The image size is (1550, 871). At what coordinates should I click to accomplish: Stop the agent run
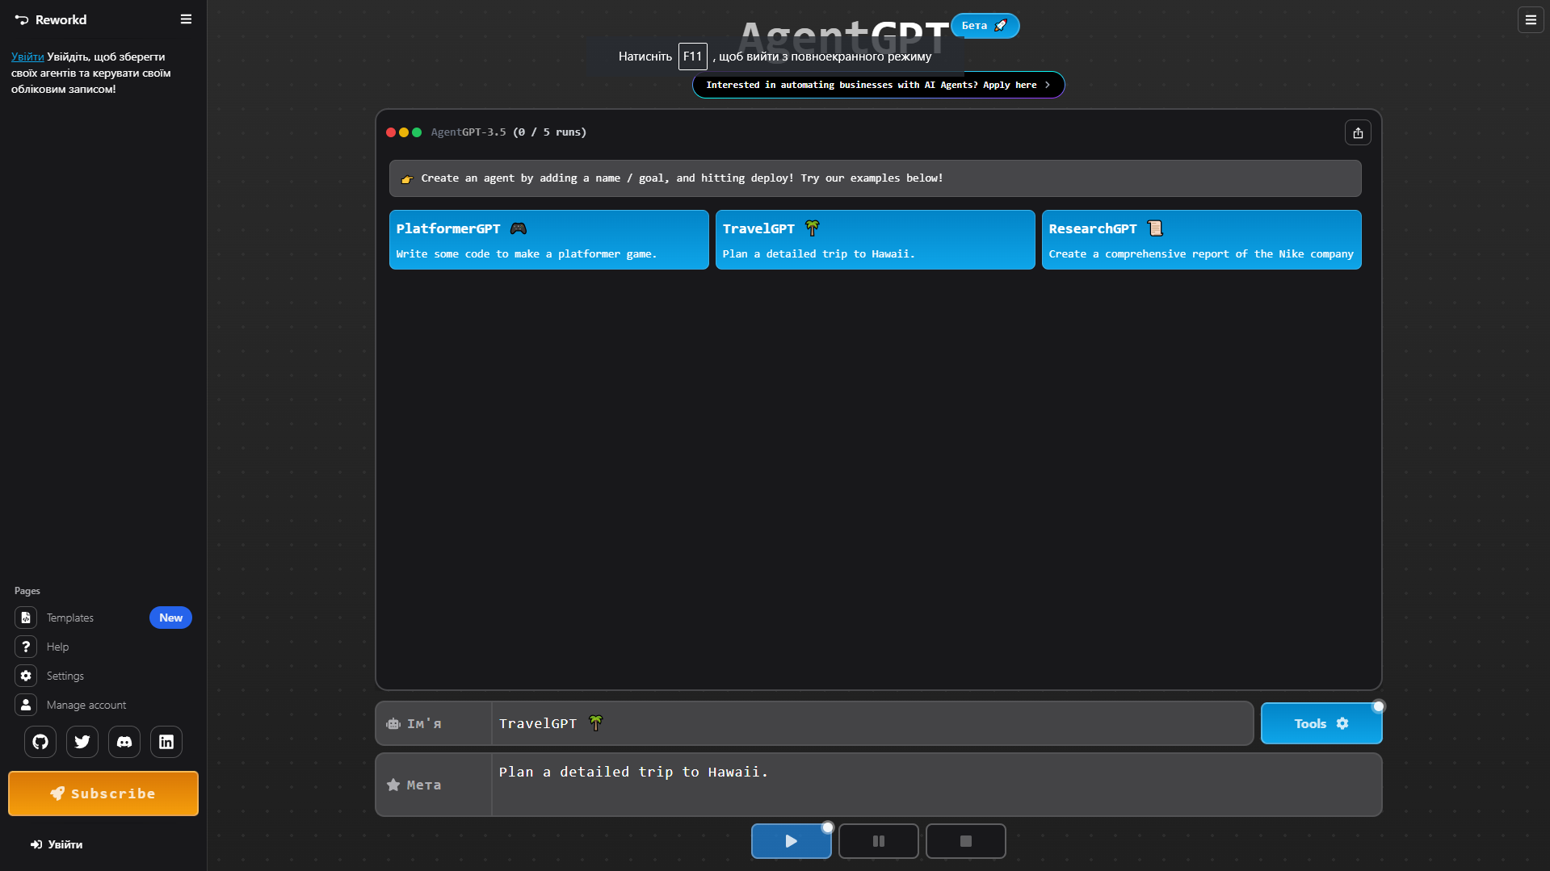coord(966,841)
